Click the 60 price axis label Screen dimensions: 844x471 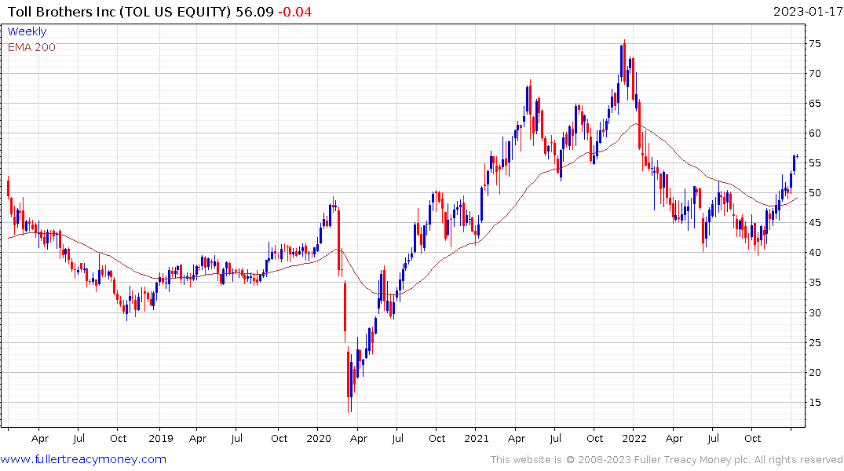[815, 133]
